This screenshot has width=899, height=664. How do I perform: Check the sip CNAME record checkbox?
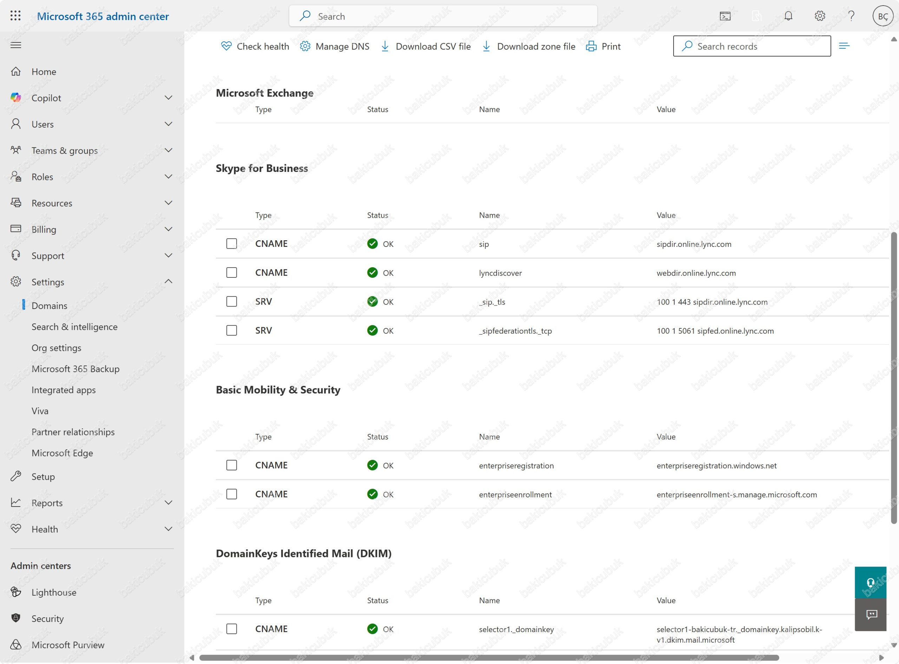coord(231,243)
